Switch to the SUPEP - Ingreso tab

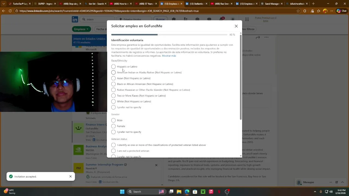point(44,4)
